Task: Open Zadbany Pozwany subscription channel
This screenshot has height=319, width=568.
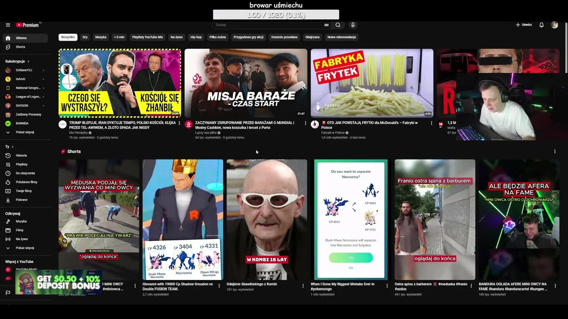Action: point(25,114)
